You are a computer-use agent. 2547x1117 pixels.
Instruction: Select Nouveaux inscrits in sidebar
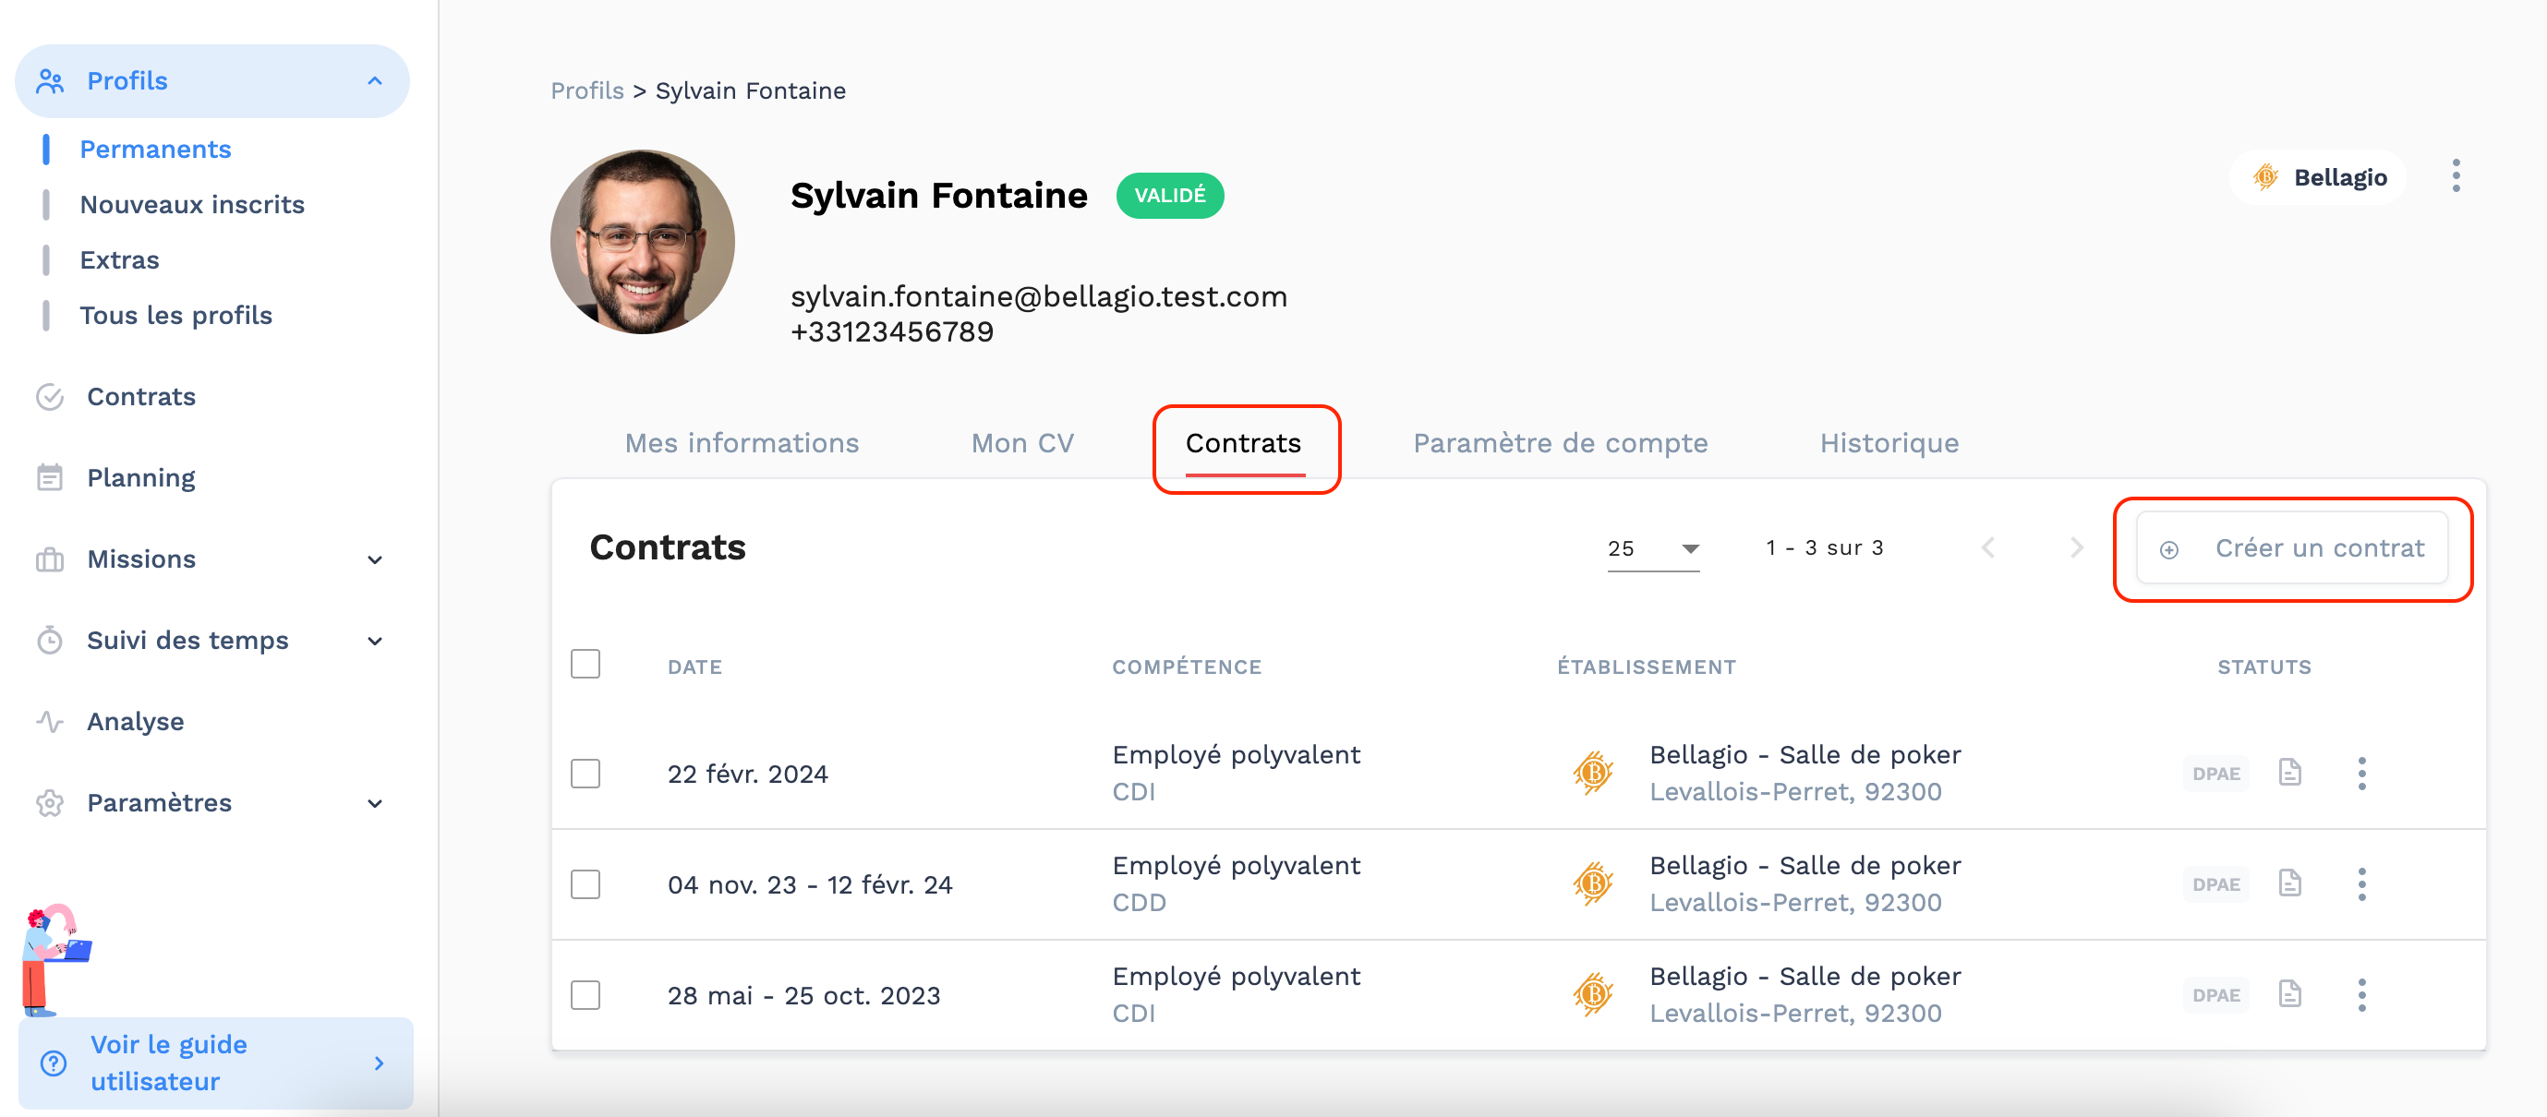point(192,205)
